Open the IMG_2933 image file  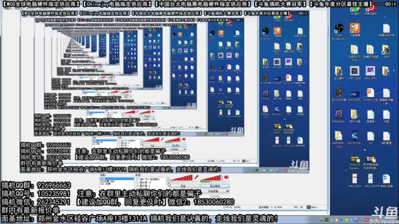[x=355, y=181]
